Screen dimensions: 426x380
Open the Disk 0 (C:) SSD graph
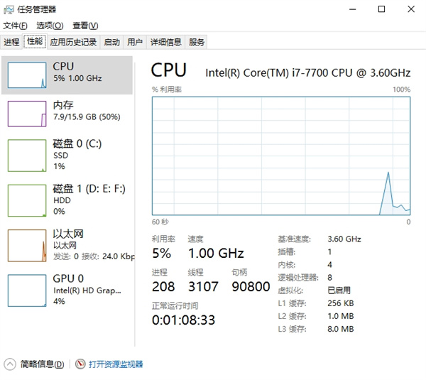pyautogui.click(x=26, y=156)
